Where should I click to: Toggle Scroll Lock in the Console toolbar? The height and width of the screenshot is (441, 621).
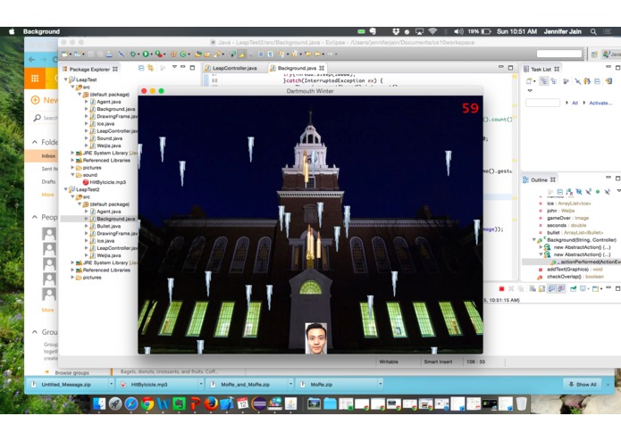click(x=541, y=288)
